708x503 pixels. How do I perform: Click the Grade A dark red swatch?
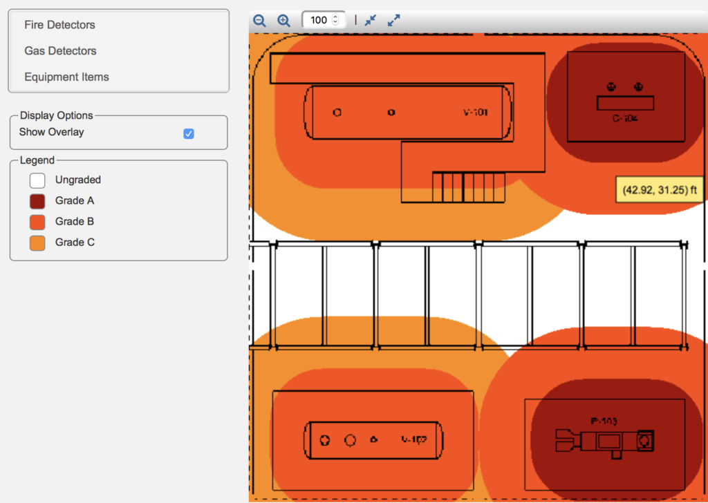[x=37, y=201]
